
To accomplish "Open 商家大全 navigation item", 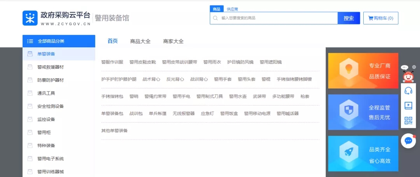I will coord(173,41).
